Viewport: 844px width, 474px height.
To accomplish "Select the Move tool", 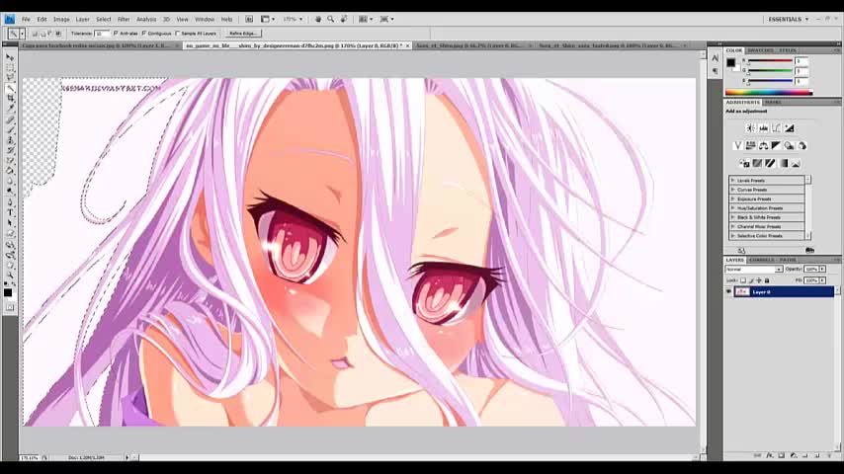I will (x=10, y=56).
